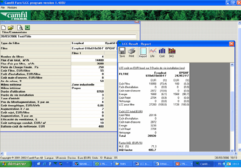The height and width of the screenshot is (168, 241).
Task: Click the Total value 28928 in the report
Action: pyautogui.click(x=152, y=136)
